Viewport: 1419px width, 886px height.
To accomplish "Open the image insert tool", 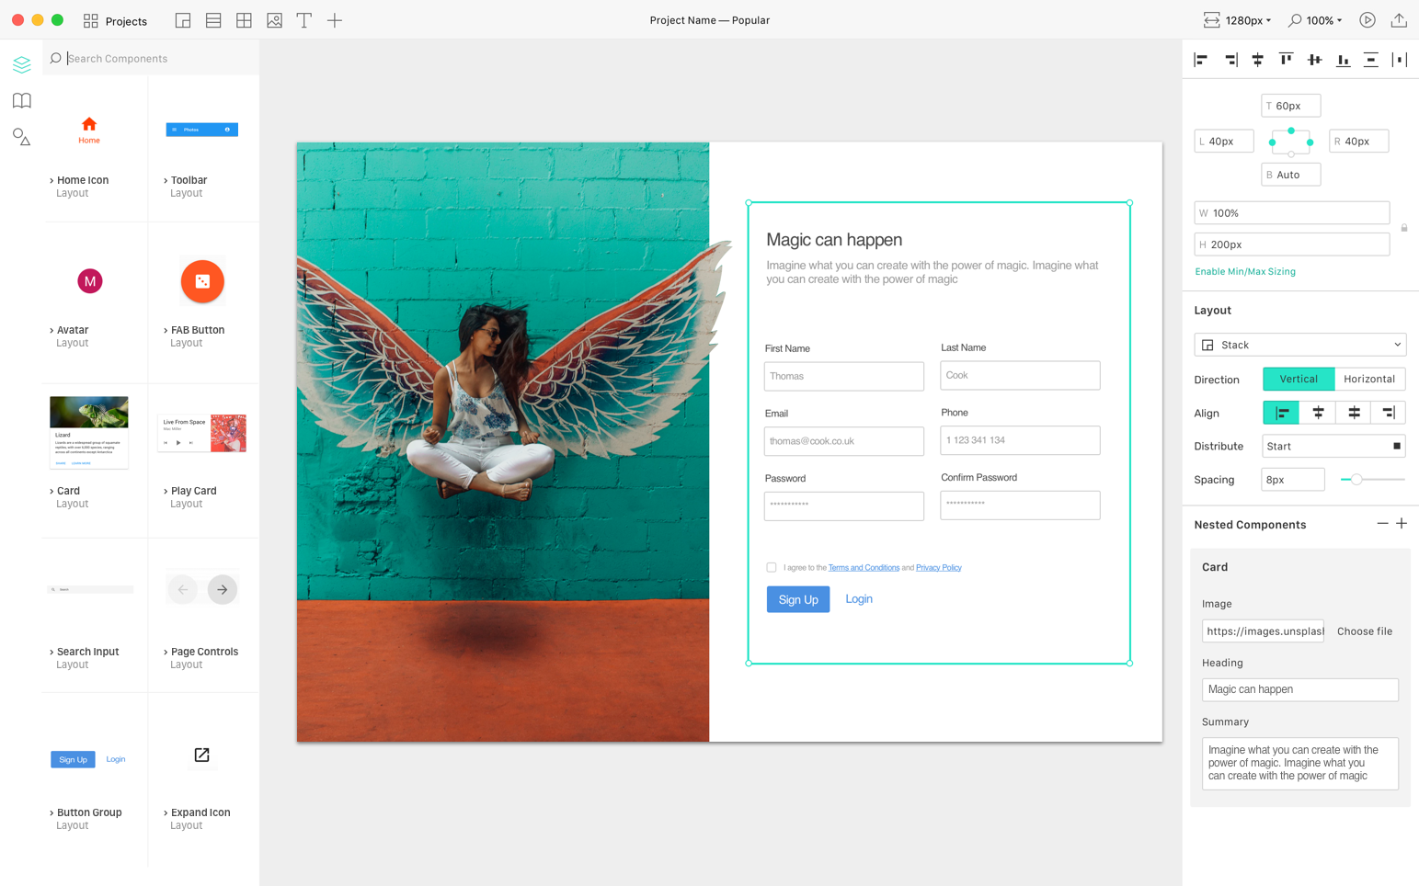I will point(274,19).
